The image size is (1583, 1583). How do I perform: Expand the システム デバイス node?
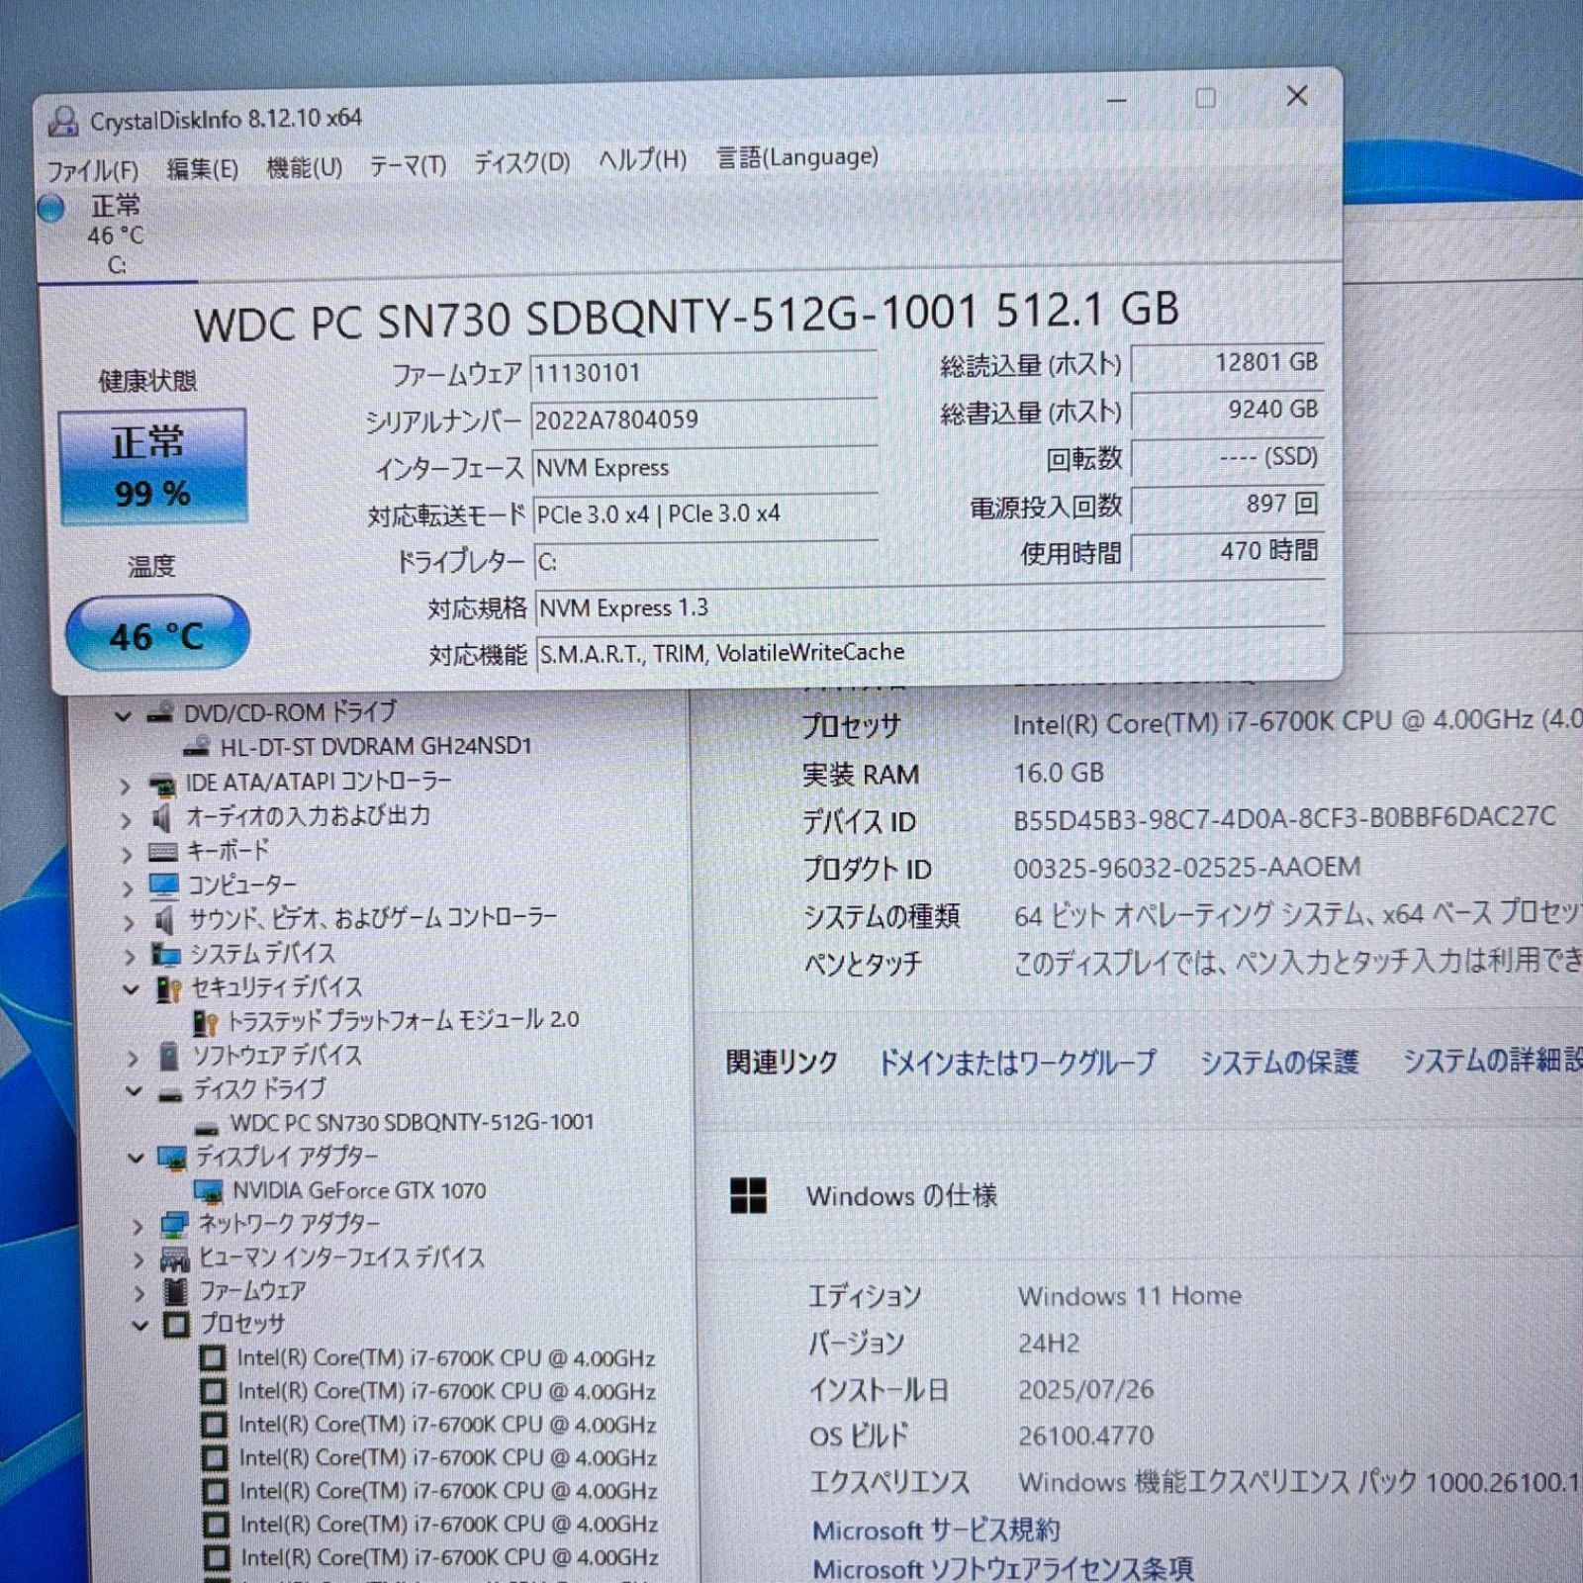[x=130, y=957]
